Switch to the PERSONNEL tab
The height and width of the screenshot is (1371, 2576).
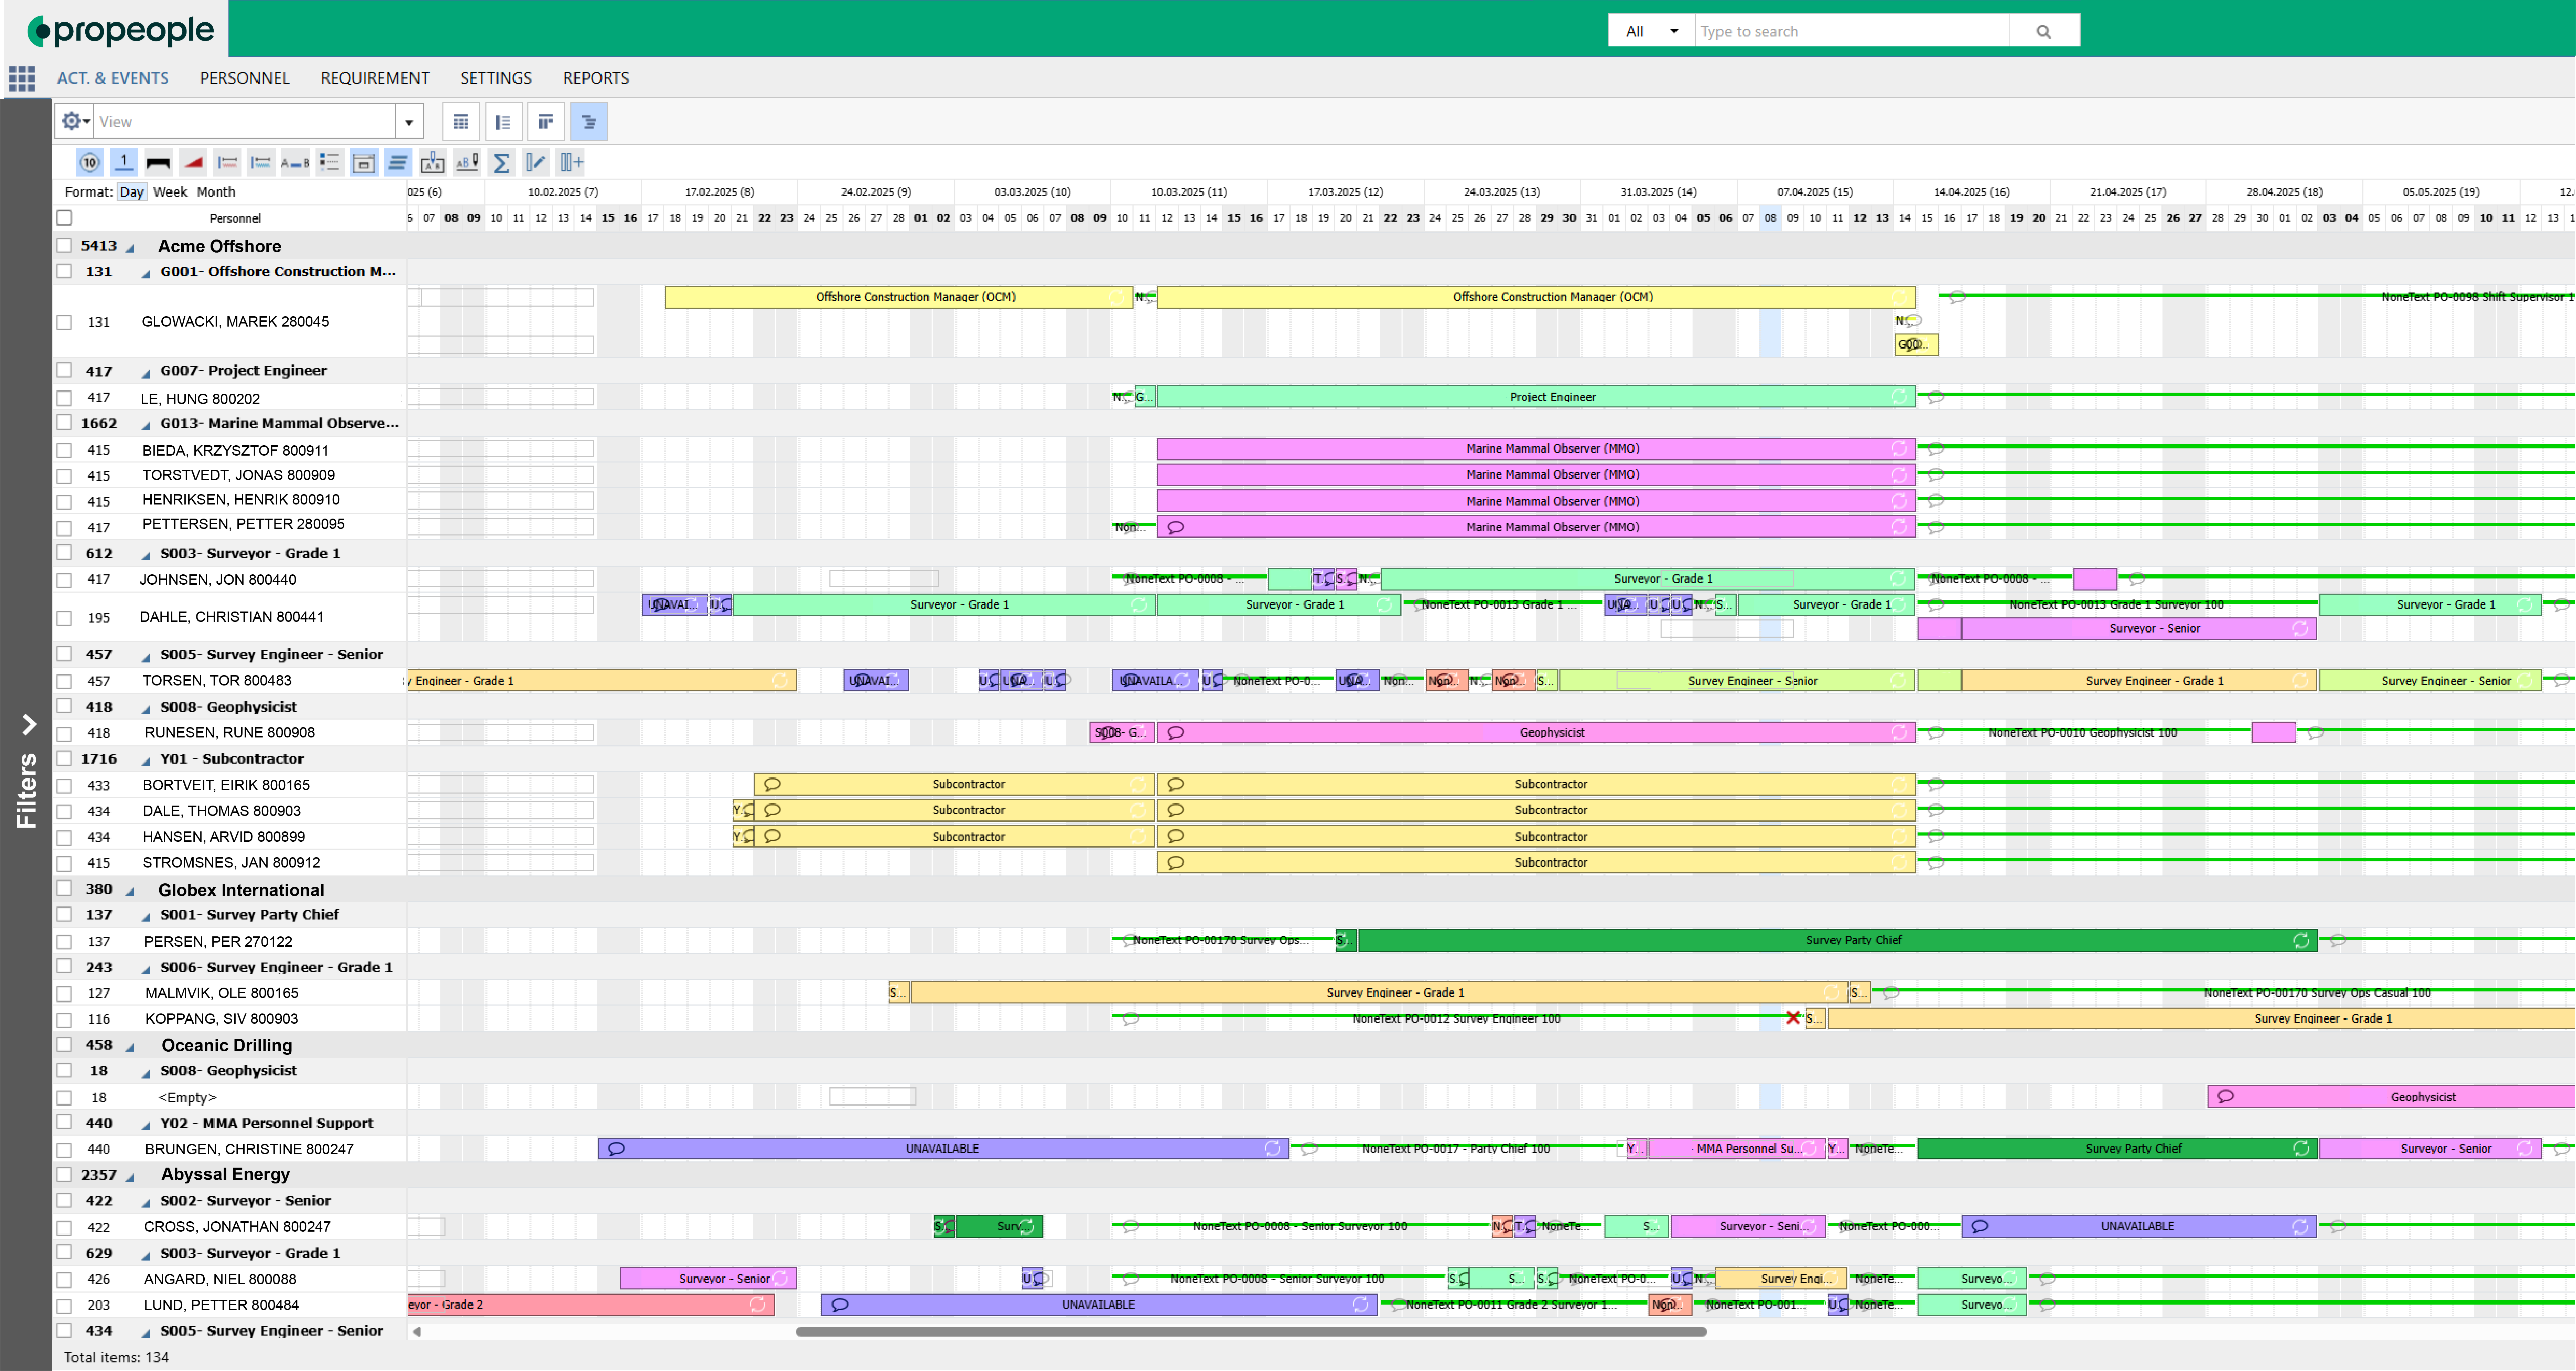244,78
